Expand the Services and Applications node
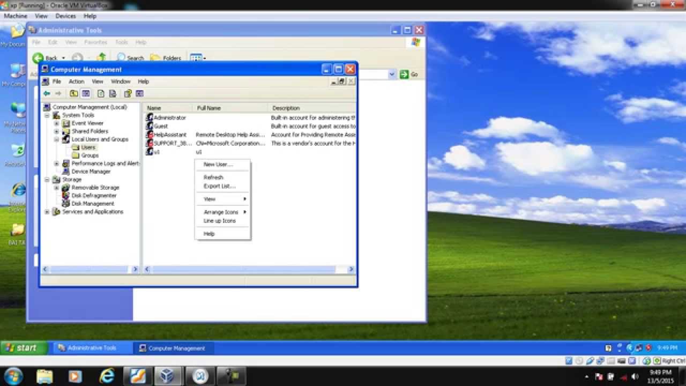686x386 pixels. (x=47, y=212)
